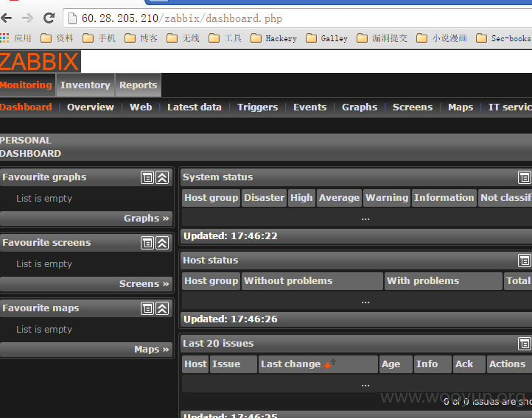Image resolution: width=532 pixels, height=418 pixels.
Task: Open the Triggers page
Action: click(257, 107)
